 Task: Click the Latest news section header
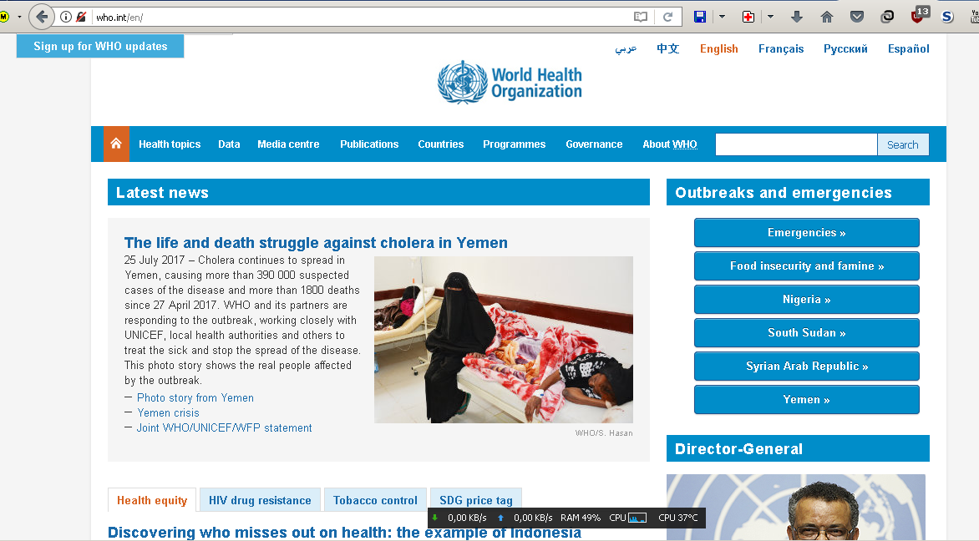378,192
